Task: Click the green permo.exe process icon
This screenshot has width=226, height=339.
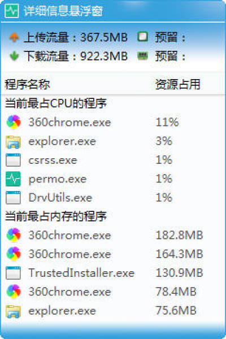Action: (x=13, y=179)
